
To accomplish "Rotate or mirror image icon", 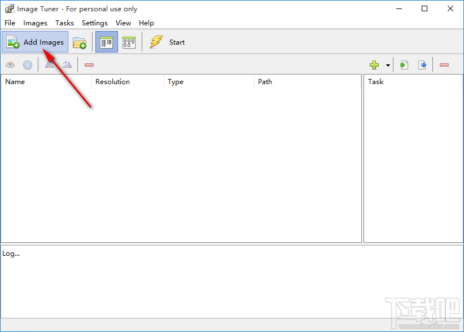I will pos(67,64).
